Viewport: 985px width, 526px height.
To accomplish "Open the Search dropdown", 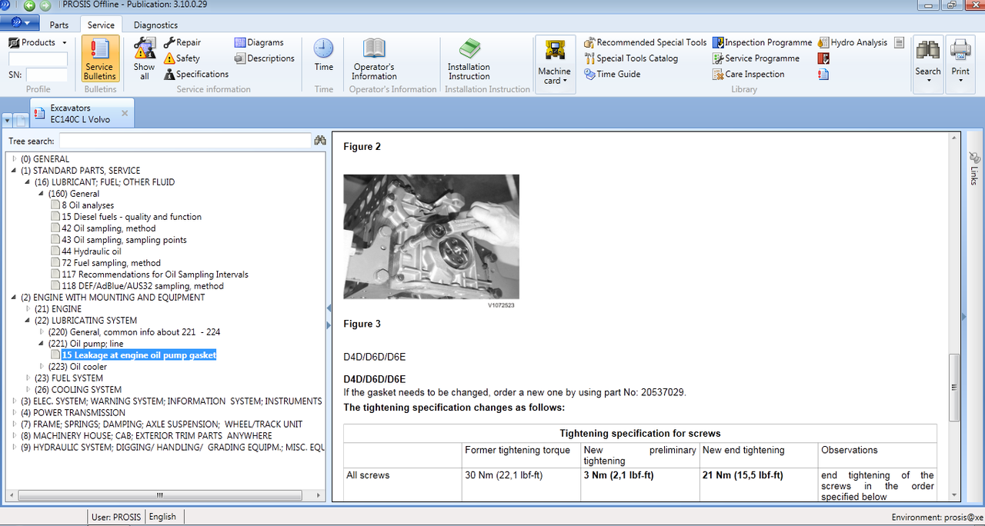I will tap(928, 63).
